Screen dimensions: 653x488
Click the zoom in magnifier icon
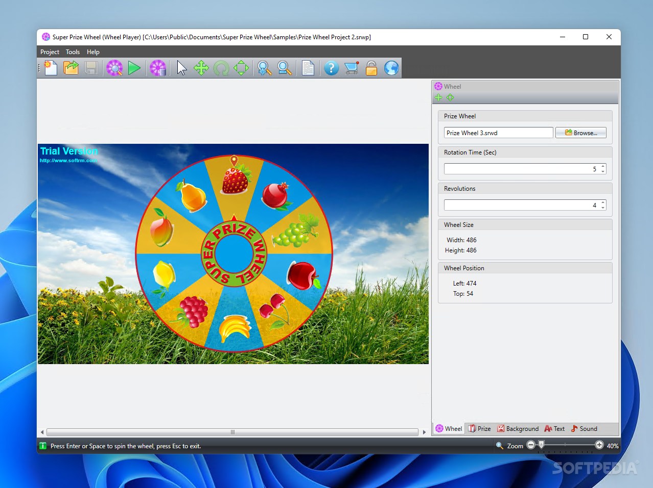264,68
